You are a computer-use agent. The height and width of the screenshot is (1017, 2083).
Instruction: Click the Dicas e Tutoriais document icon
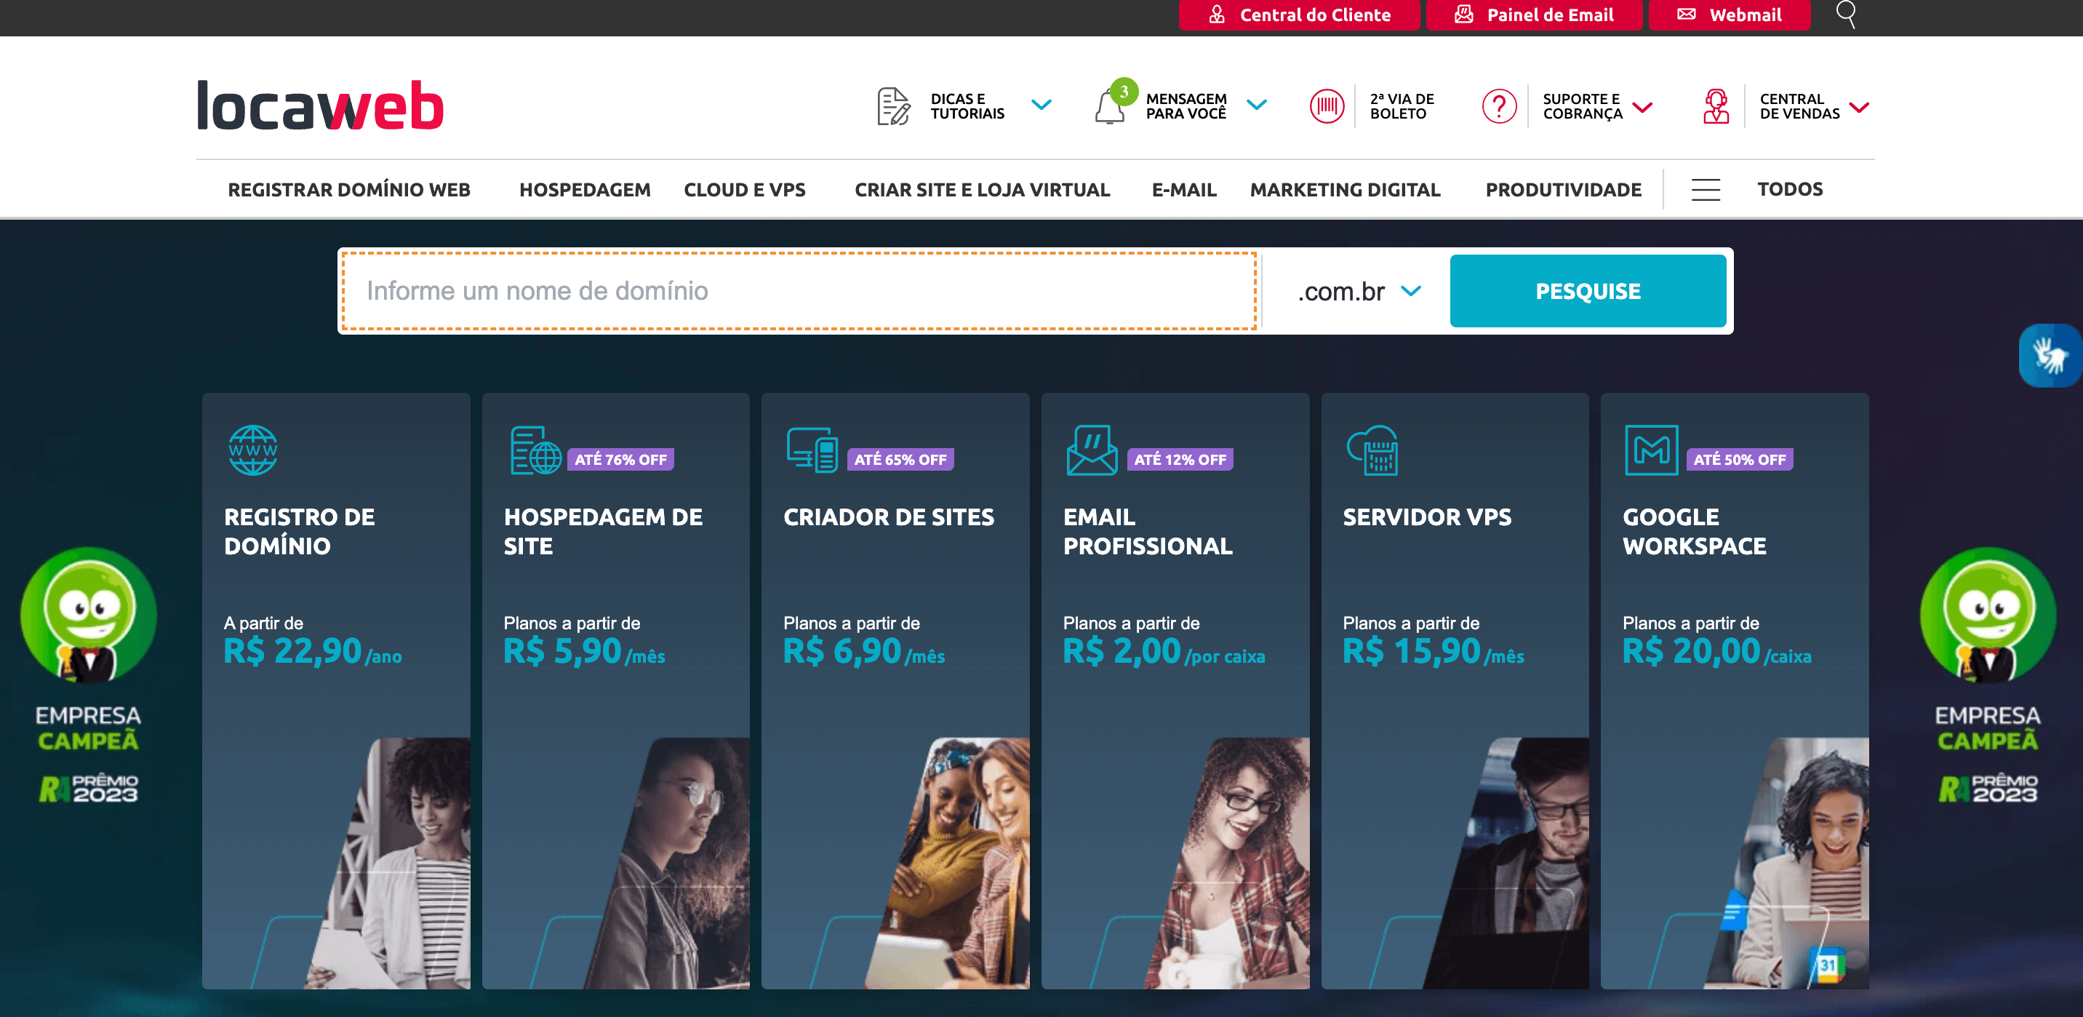pyautogui.click(x=894, y=106)
